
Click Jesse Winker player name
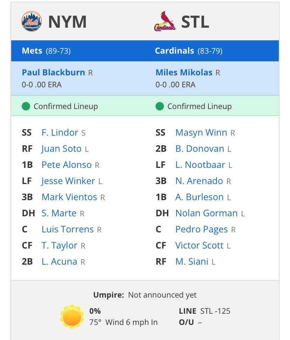click(x=68, y=181)
